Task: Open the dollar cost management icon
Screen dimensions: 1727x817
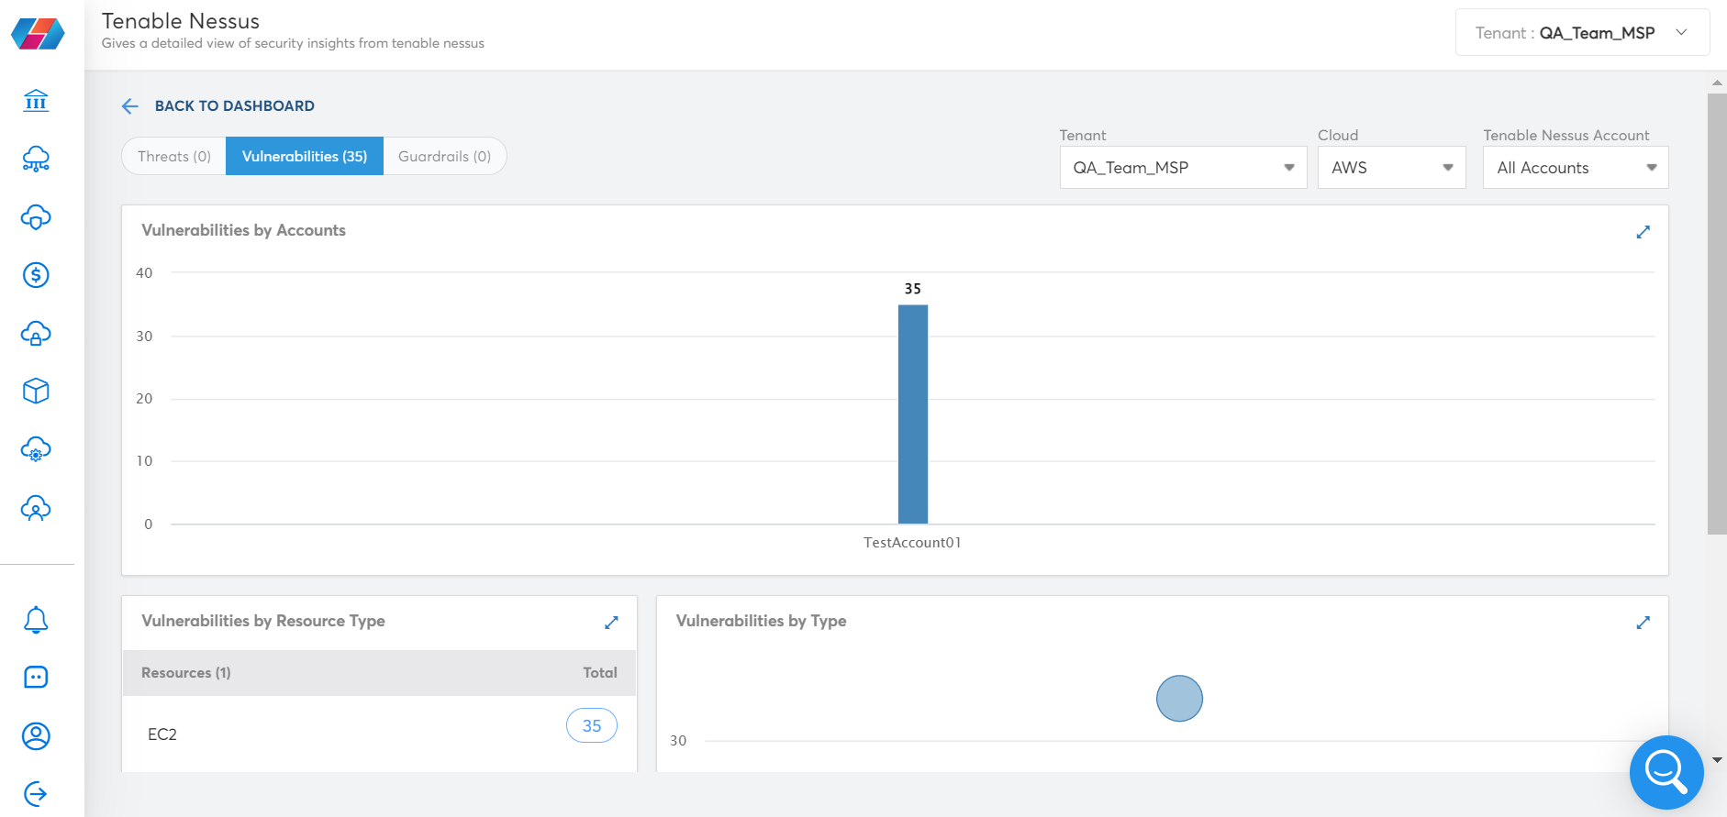Action: (36, 275)
